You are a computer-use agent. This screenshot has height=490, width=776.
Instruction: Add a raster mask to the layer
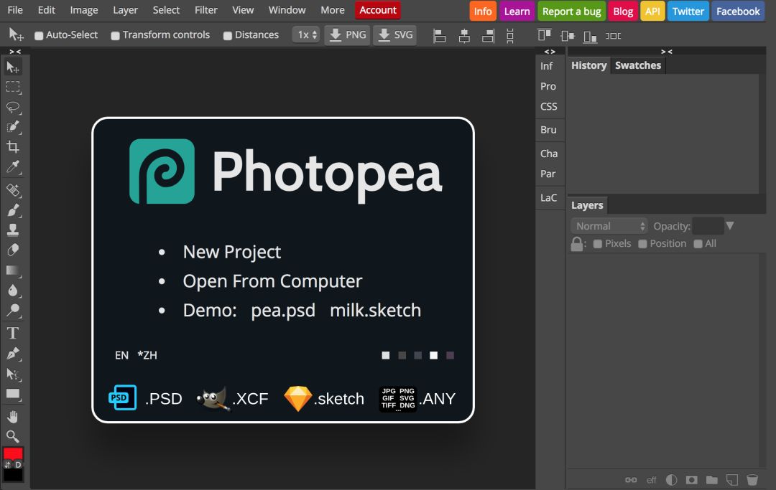coord(691,480)
